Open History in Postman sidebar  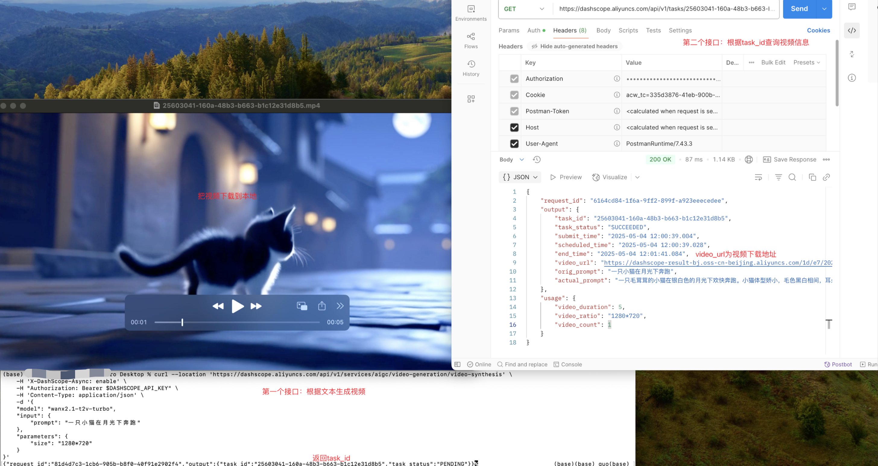click(471, 68)
